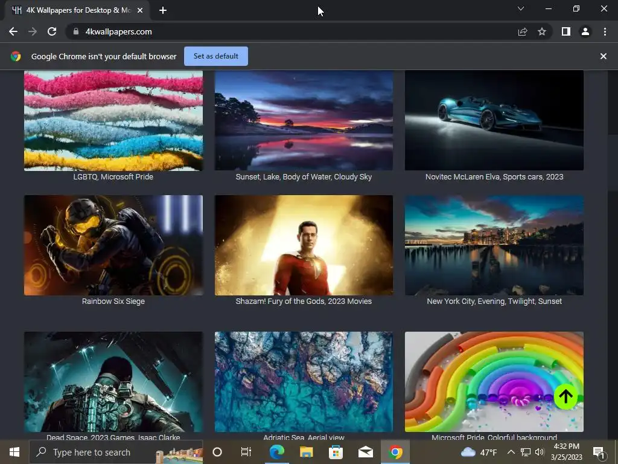The image size is (618, 464).
Task: Open the Sunset Lake wallpaper thumbnail
Action: 304,120
